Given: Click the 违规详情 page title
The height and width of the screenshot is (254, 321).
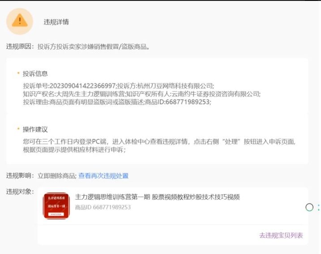Looking at the screenshot, I should pyautogui.click(x=56, y=22).
